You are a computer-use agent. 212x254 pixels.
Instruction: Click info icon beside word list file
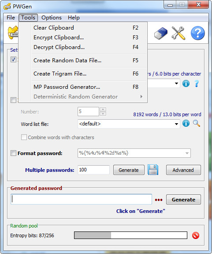click(186, 124)
